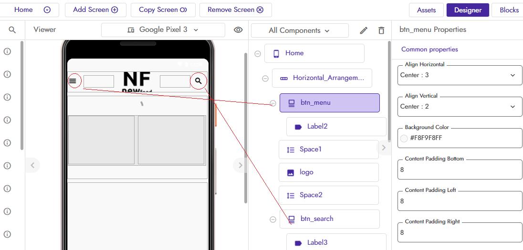Open the Google Pixel 3 device dropdown

point(163,30)
